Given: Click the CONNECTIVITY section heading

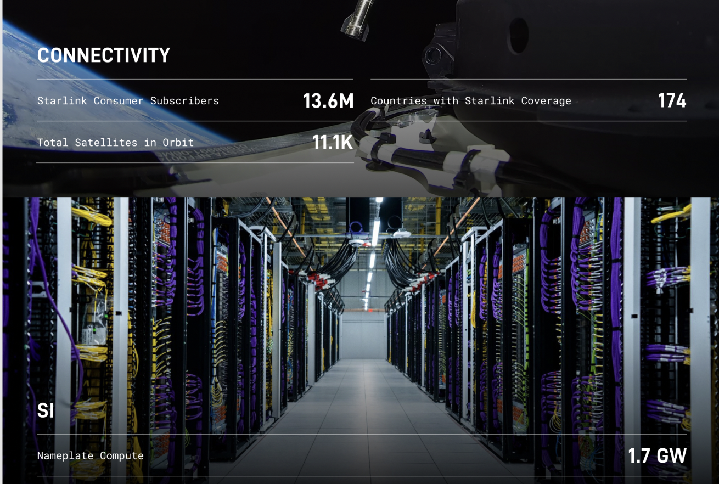Looking at the screenshot, I should click(x=104, y=55).
